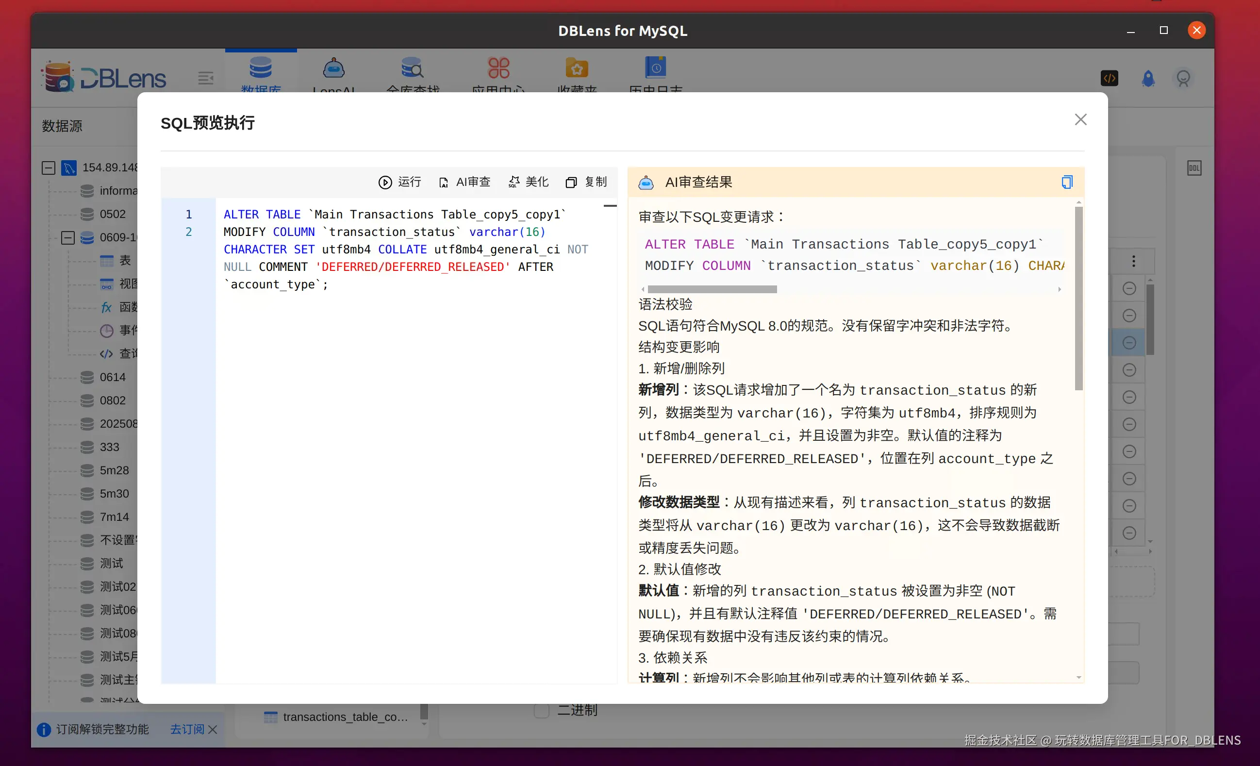
Task: Copy the AI审查结果 content using its copy icon
Action: pyautogui.click(x=1067, y=182)
